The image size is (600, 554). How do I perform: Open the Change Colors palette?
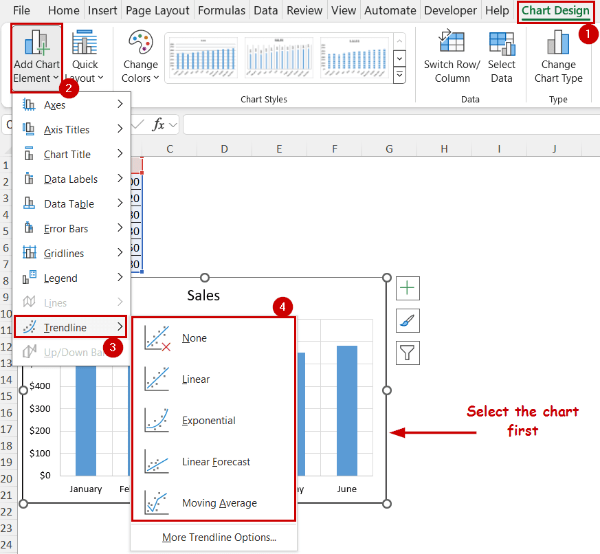point(140,57)
